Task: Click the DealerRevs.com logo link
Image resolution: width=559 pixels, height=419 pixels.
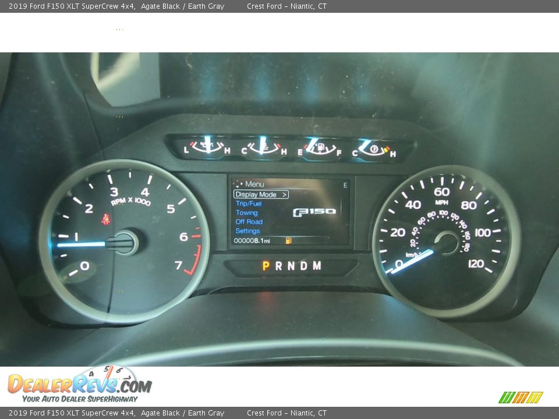Action: [x=79, y=385]
